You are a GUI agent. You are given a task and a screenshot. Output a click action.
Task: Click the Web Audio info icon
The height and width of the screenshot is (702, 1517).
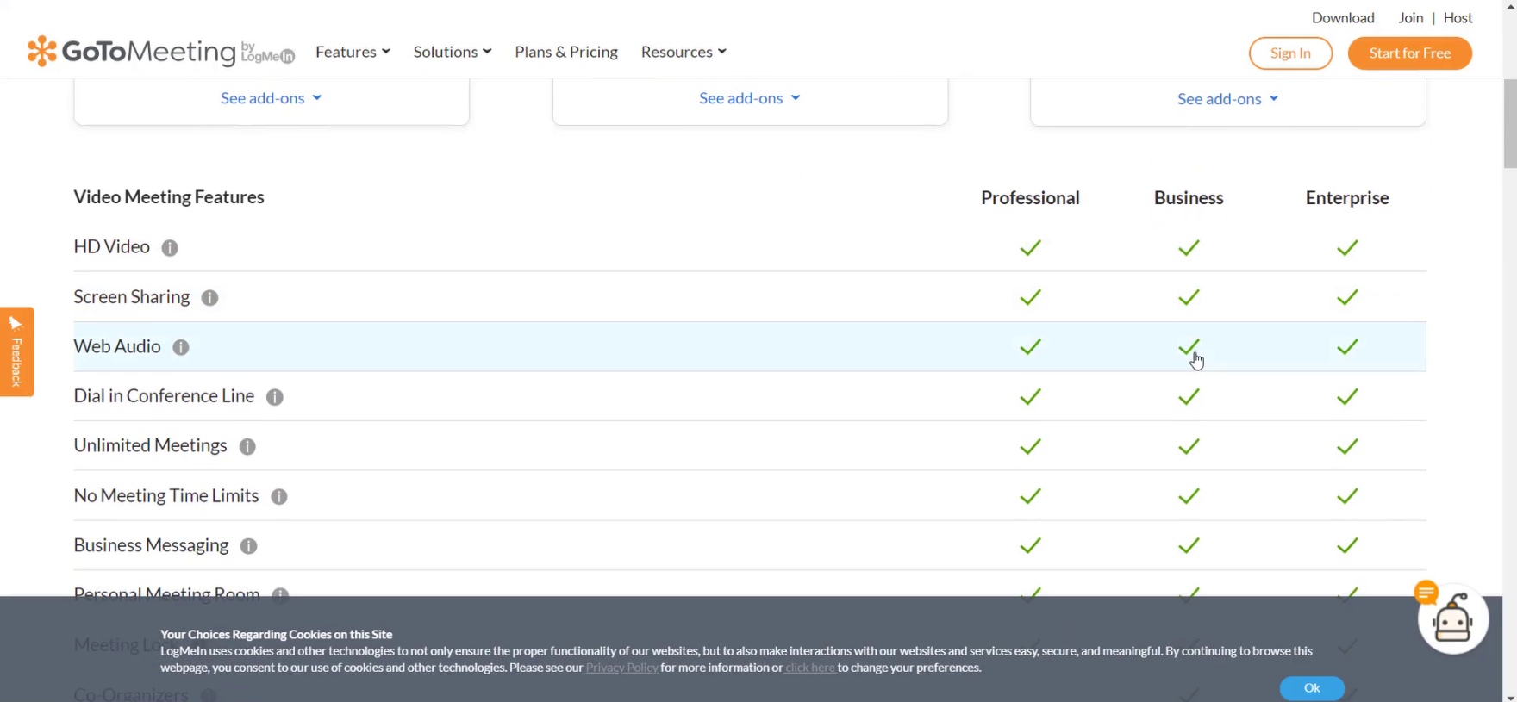pyautogui.click(x=180, y=347)
